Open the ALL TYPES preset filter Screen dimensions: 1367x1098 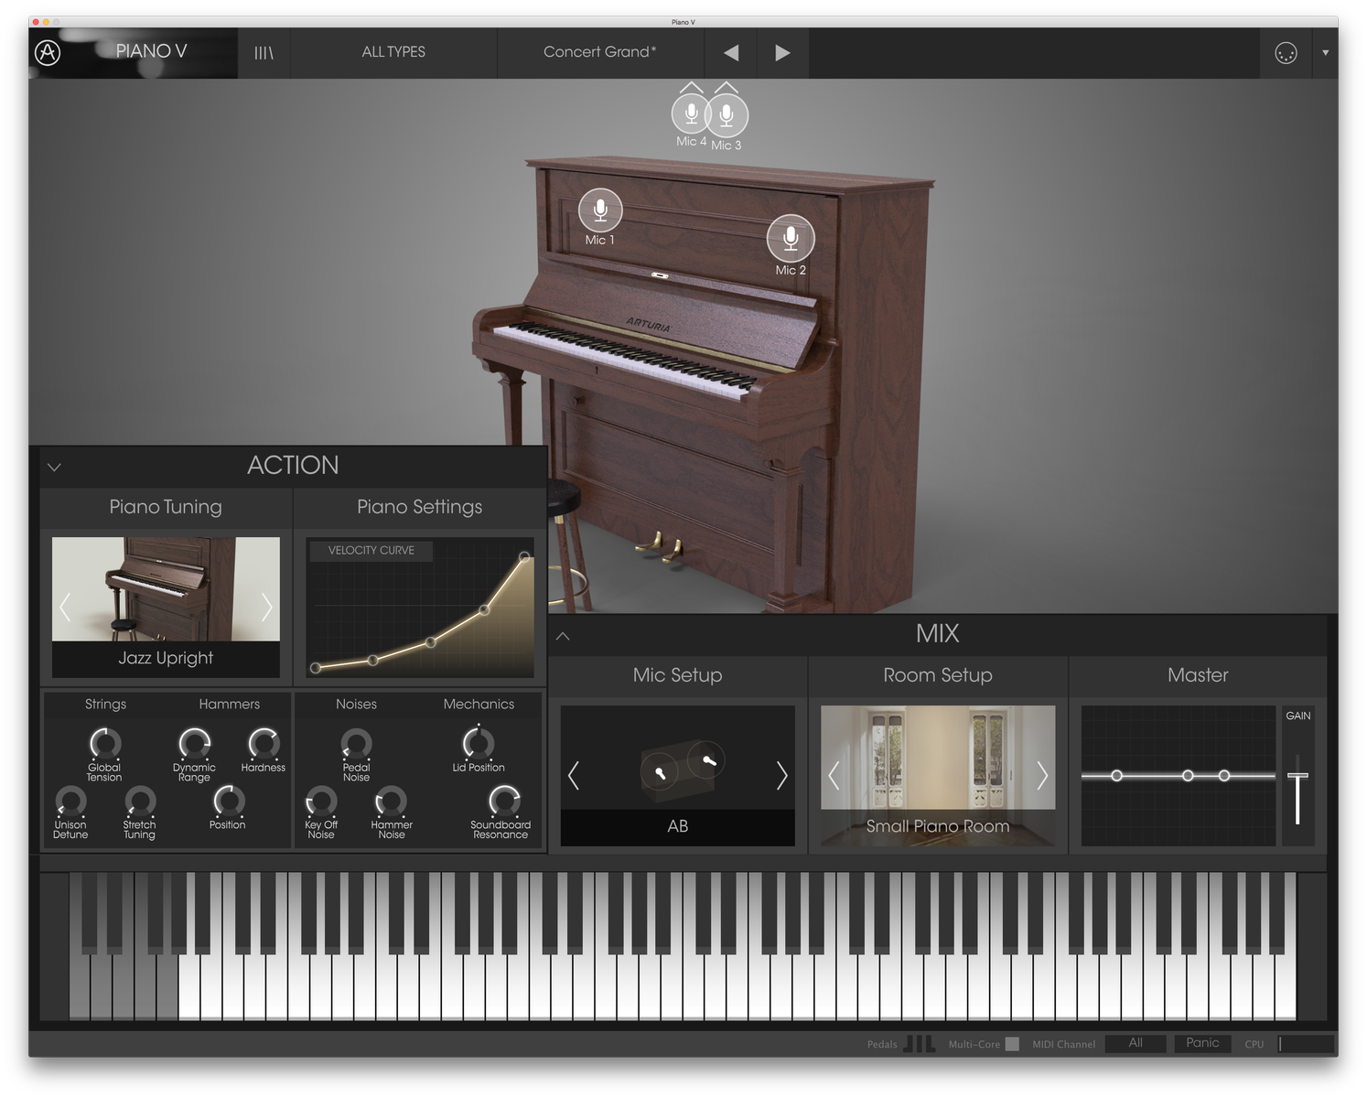[393, 52]
